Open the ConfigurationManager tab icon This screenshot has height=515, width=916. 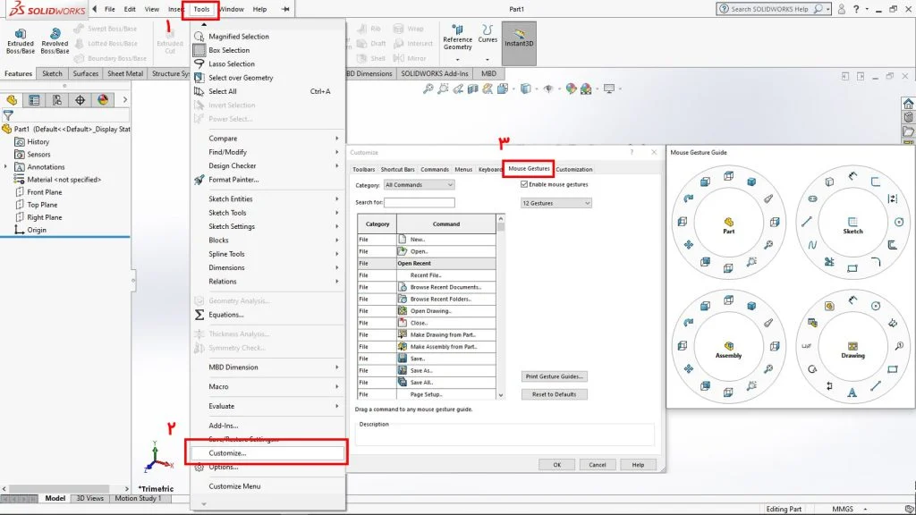click(56, 100)
